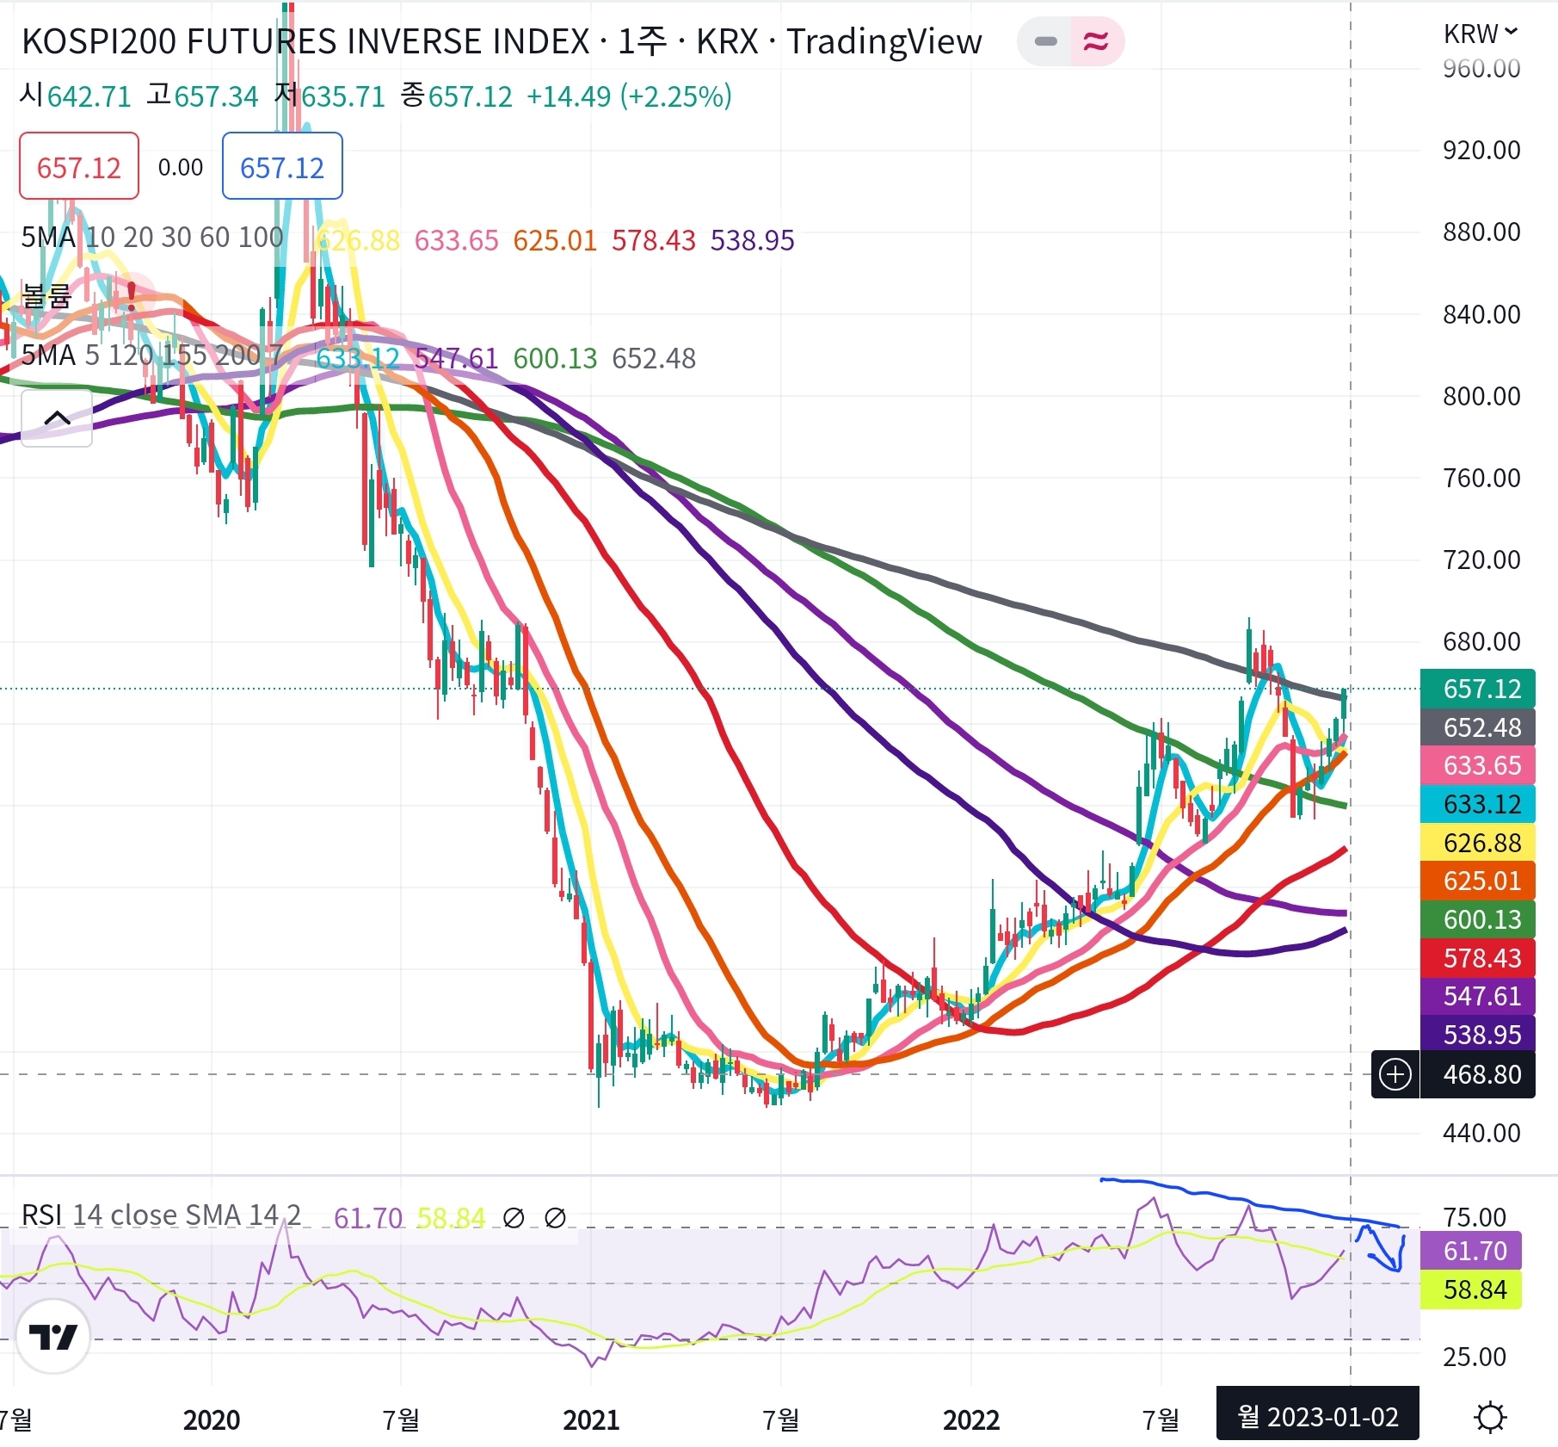Click the 657.12 current price label on axis
Screen dimensions: 1558x1447
(x=1478, y=689)
